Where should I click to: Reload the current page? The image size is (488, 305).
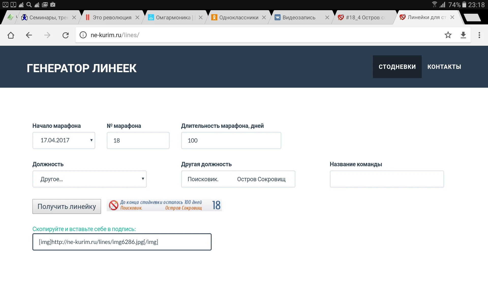[x=66, y=35]
